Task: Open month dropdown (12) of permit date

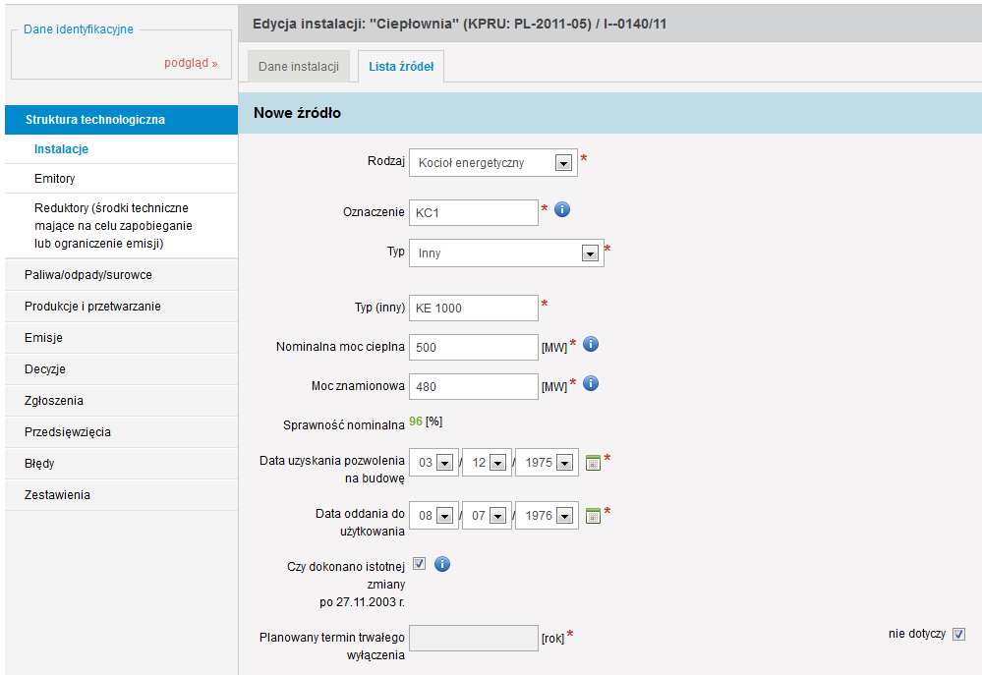Action: tap(488, 463)
